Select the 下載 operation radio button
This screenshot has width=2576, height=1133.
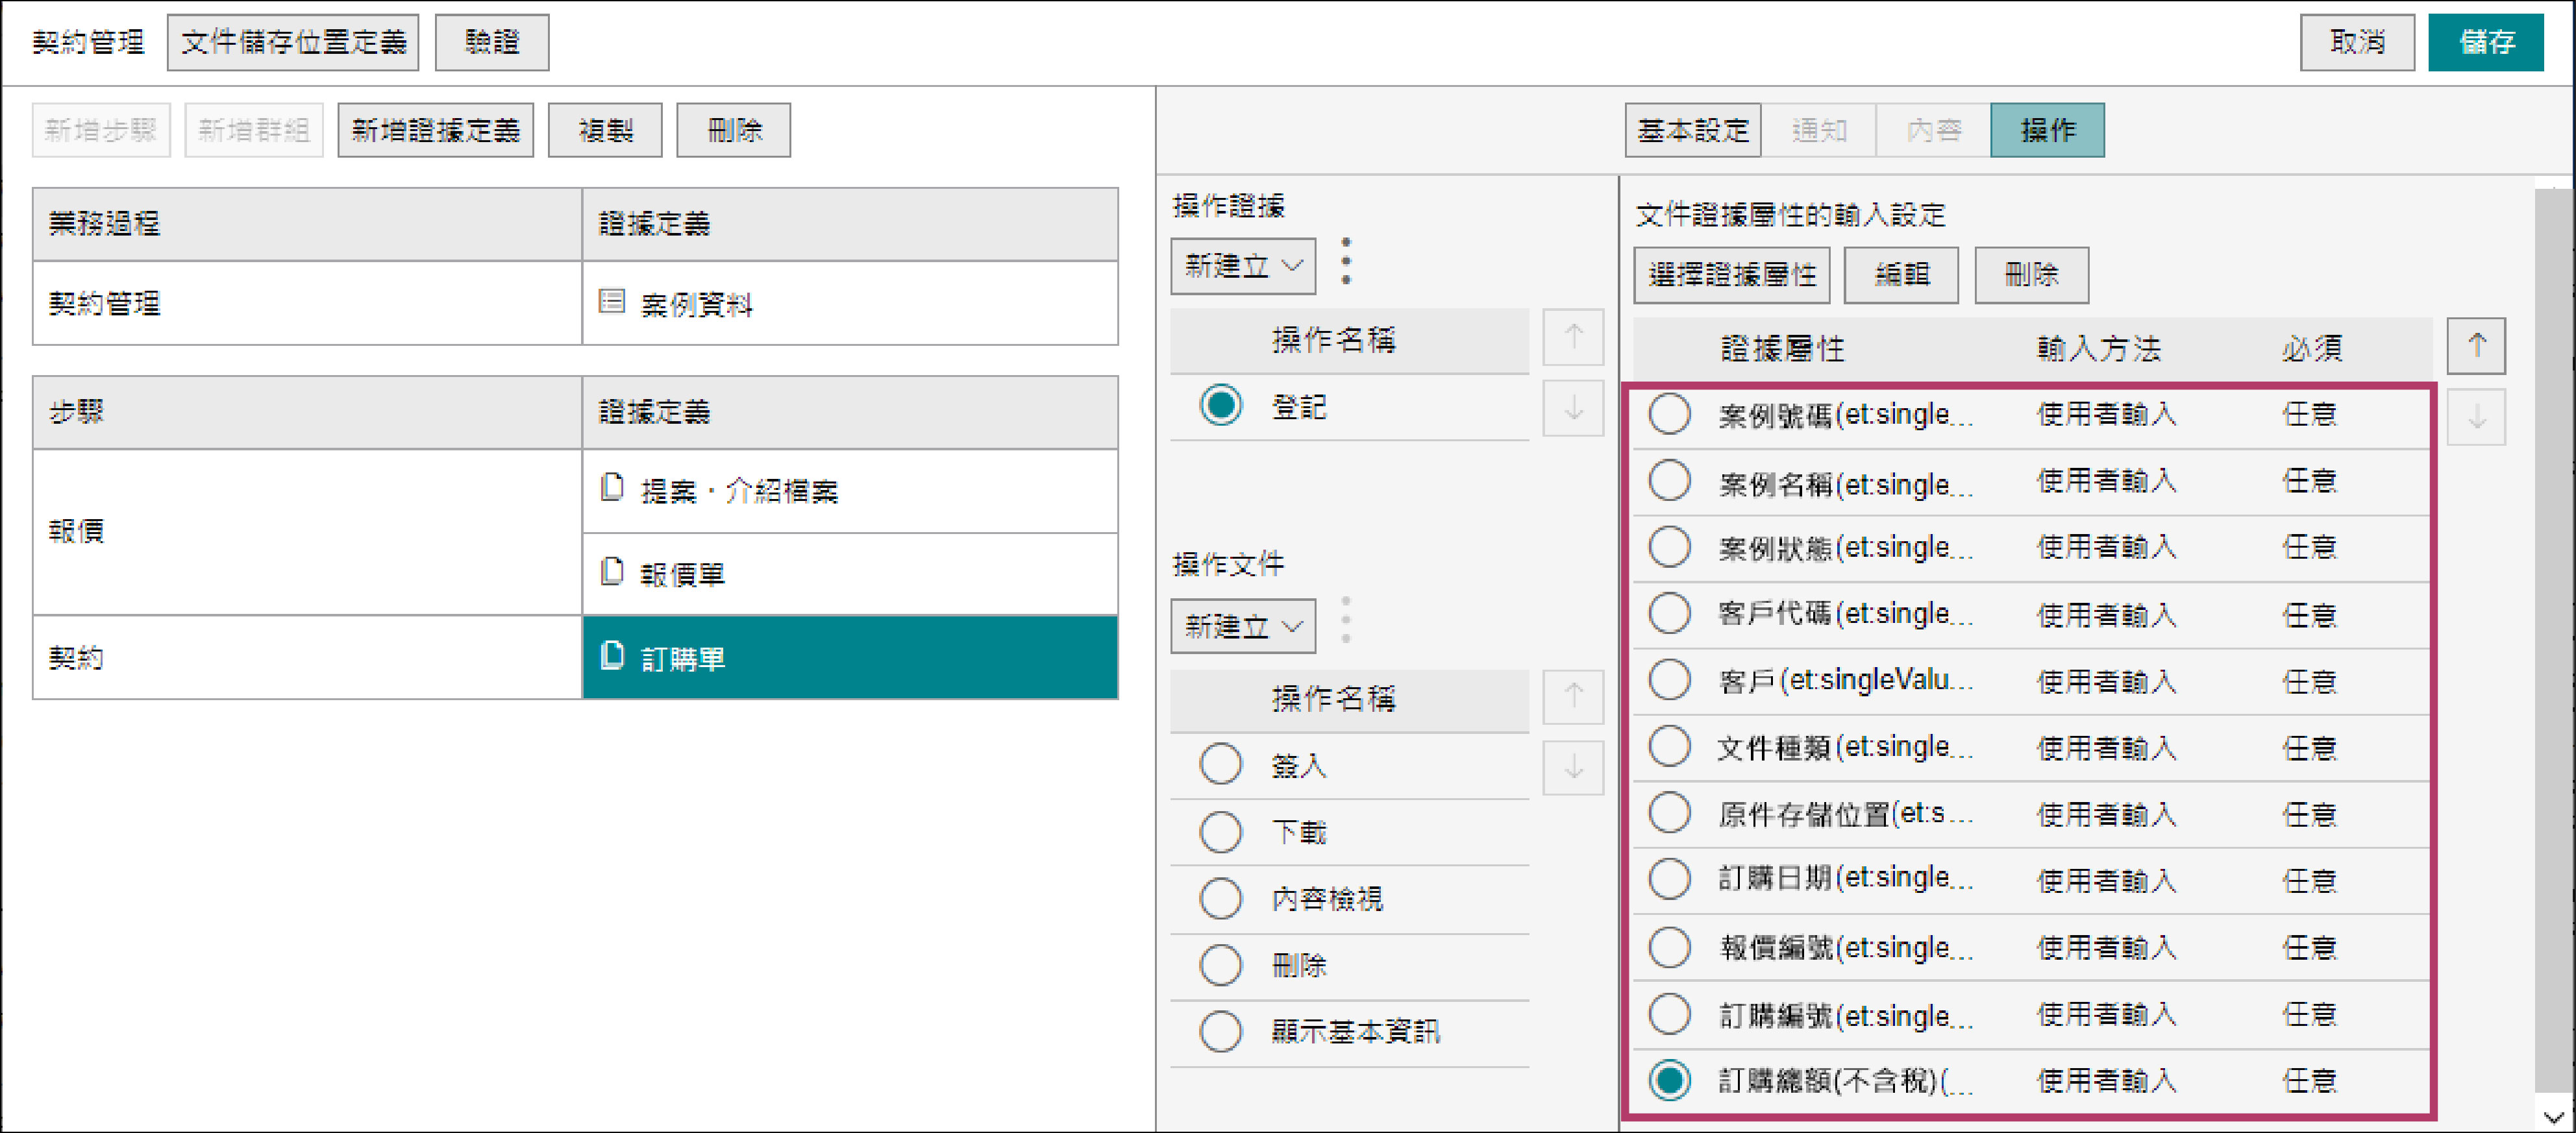tap(1220, 832)
